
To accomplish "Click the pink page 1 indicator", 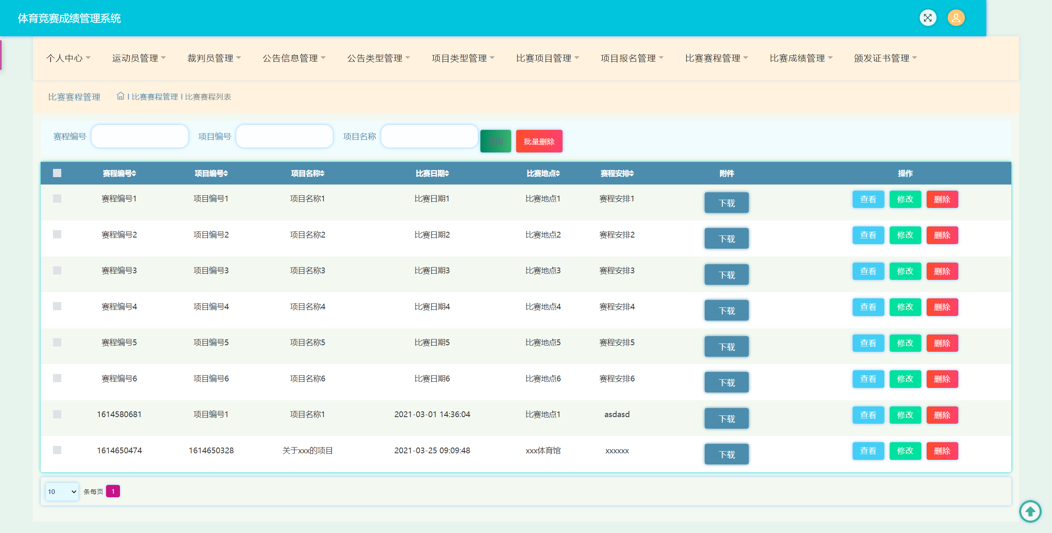I will point(113,491).
